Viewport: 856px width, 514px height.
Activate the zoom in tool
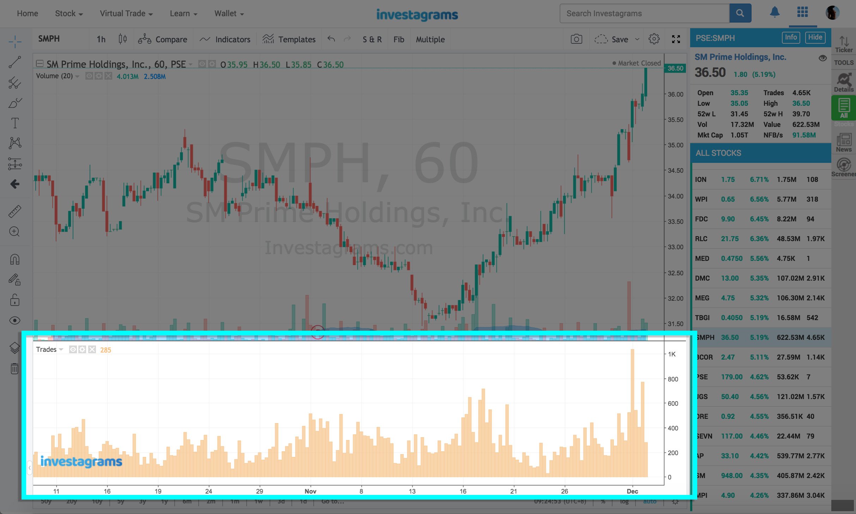(15, 232)
